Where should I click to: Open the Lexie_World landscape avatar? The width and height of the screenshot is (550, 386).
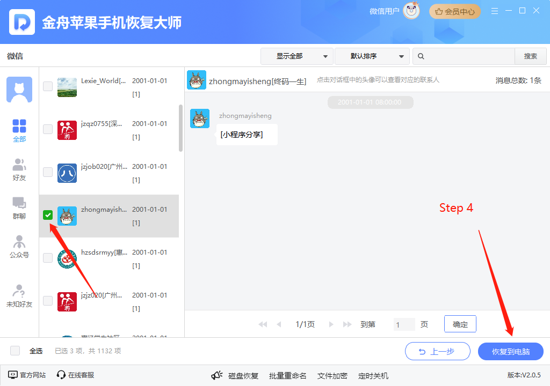click(x=67, y=87)
